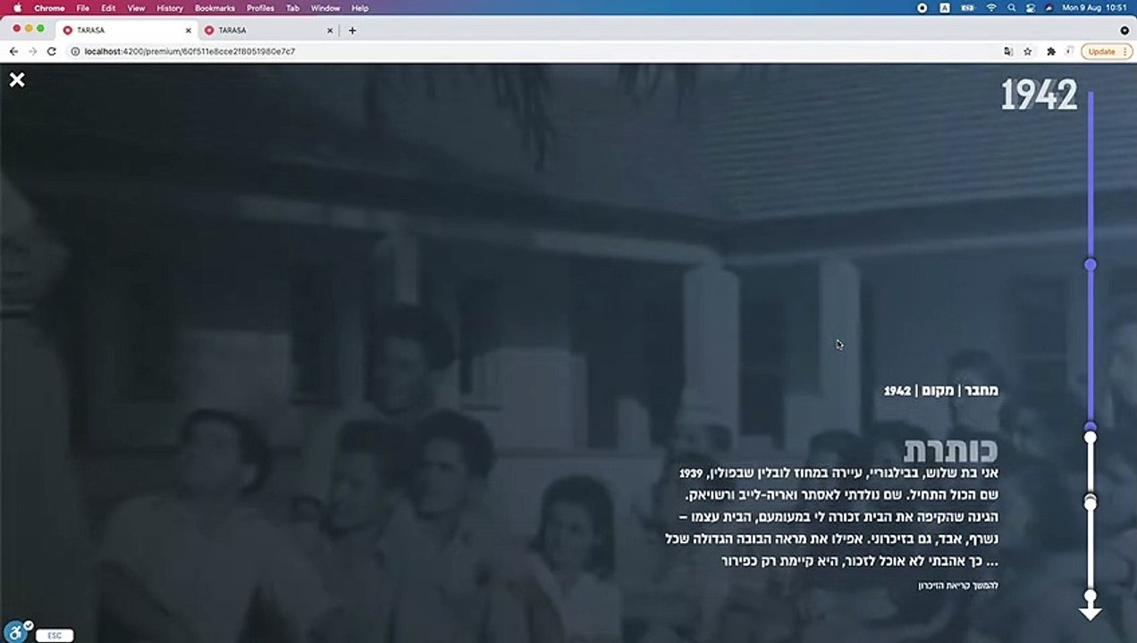This screenshot has width=1137, height=643.
Task: Click the 1942 year heading
Action: point(1039,95)
